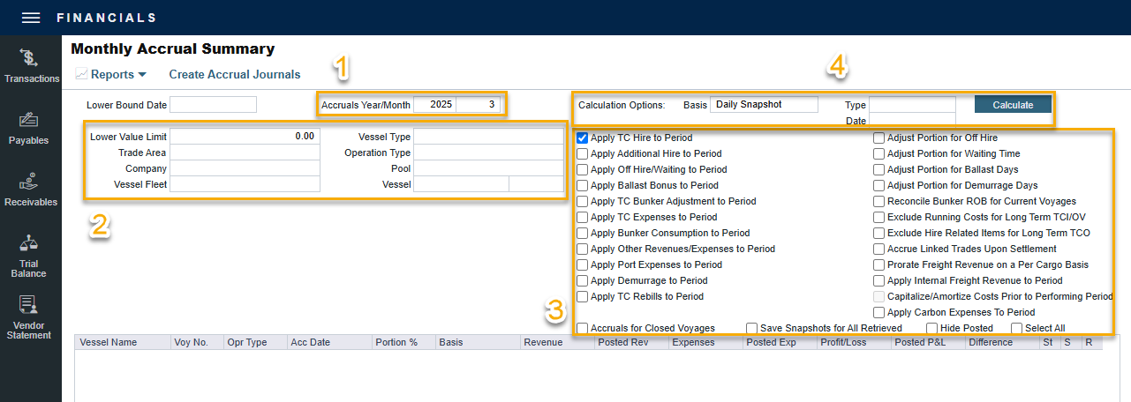Enable Apply Demurrage to Period
Screen dimensions: 1131x402
[x=583, y=281]
